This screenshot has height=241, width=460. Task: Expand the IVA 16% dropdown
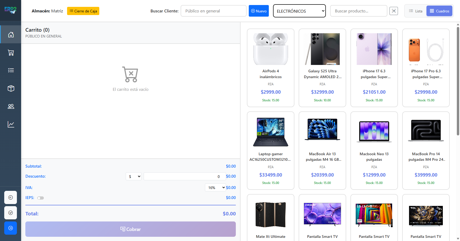[215, 188]
